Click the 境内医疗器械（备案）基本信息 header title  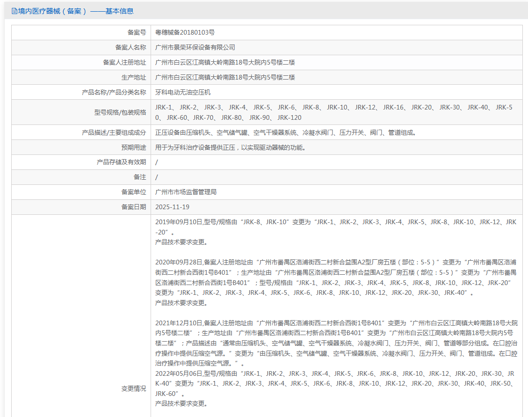pyautogui.click(x=76, y=11)
